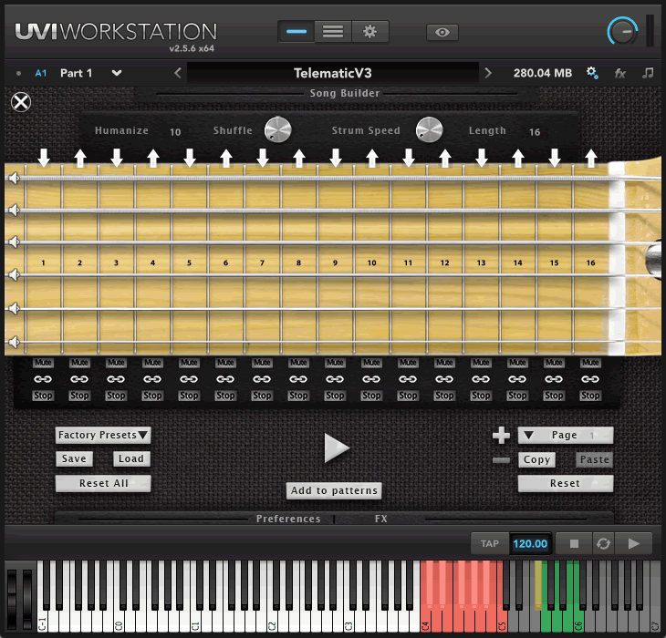Click the Shuffle knob

pos(277,130)
